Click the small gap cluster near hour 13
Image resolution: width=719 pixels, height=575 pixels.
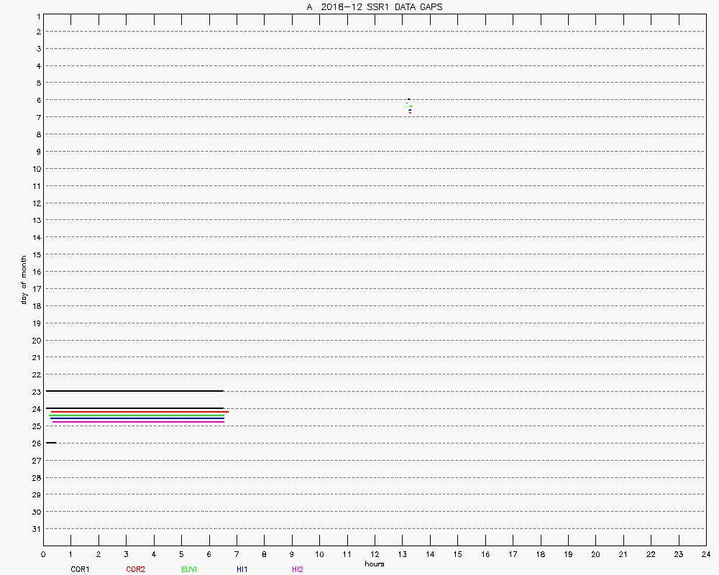tap(409, 106)
